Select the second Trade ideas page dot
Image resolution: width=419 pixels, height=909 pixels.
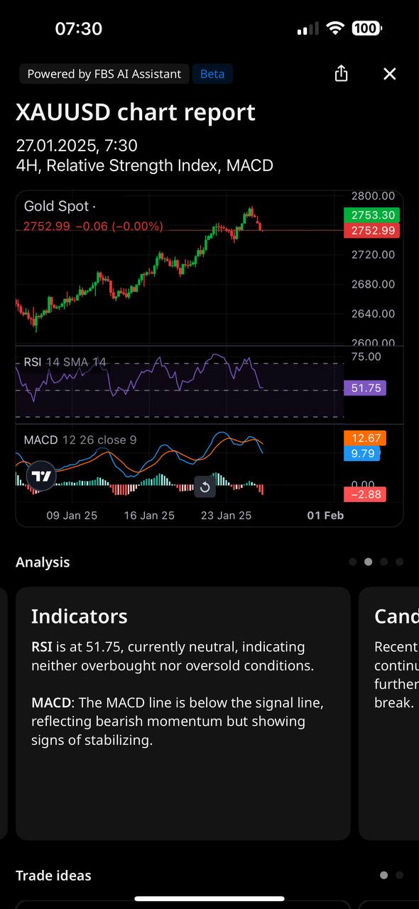(399, 876)
